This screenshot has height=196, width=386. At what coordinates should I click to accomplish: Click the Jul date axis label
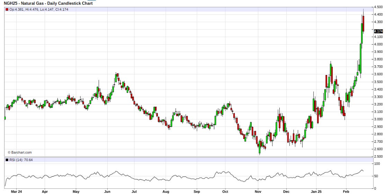[x=134, y=191]
